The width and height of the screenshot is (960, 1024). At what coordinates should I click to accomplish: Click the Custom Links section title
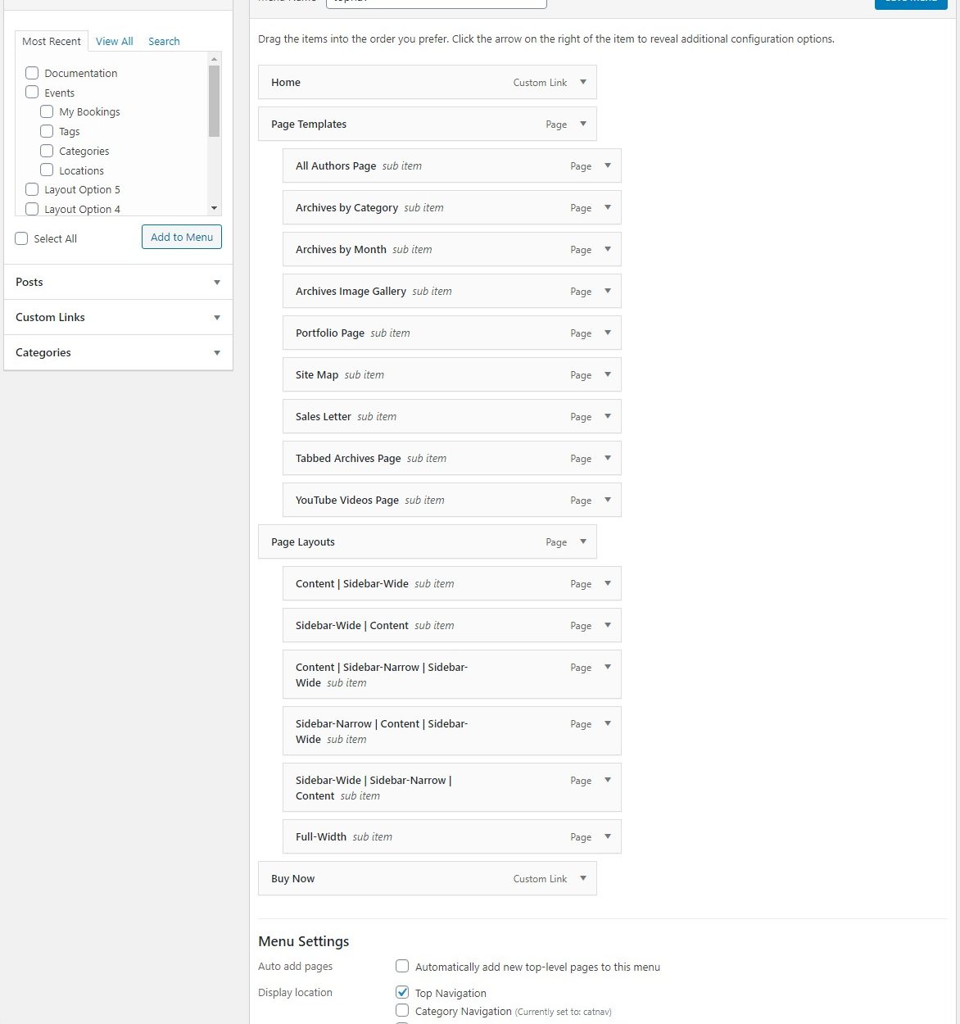50,317
